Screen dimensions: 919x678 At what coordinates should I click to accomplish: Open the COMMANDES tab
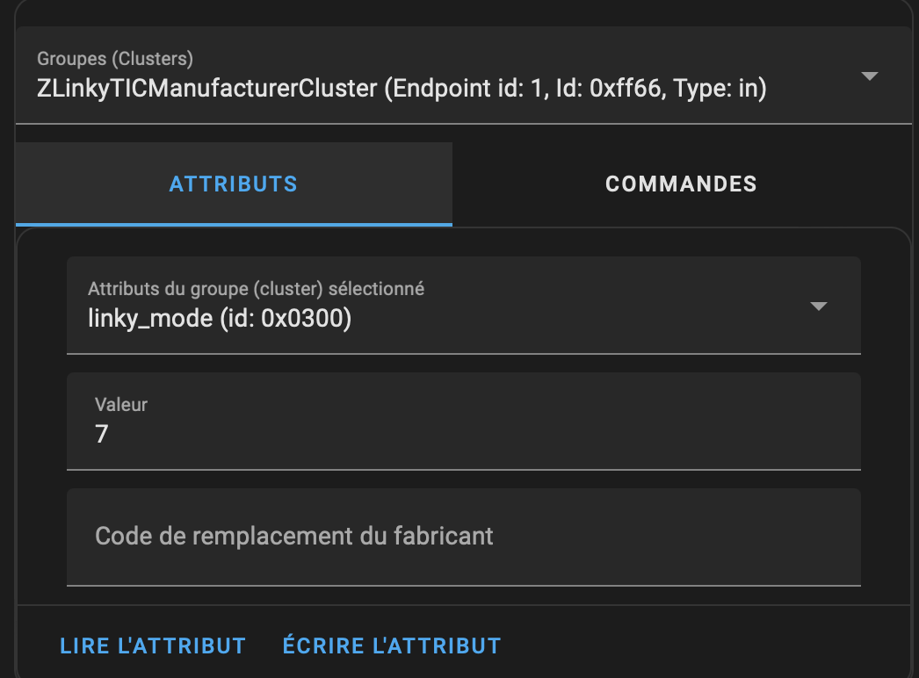pyautogui.click(x=681, y=184)
